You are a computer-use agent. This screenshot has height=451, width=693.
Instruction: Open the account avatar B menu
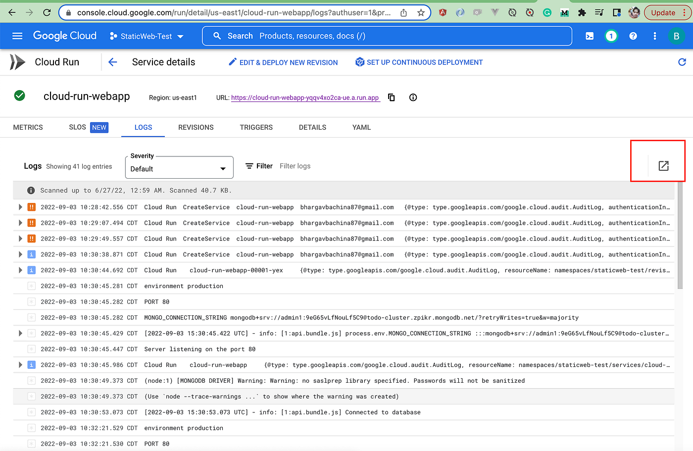point(677,36)
